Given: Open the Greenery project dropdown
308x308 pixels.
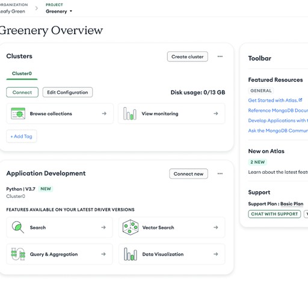Looking at the screenshot, I should [59, 11].
